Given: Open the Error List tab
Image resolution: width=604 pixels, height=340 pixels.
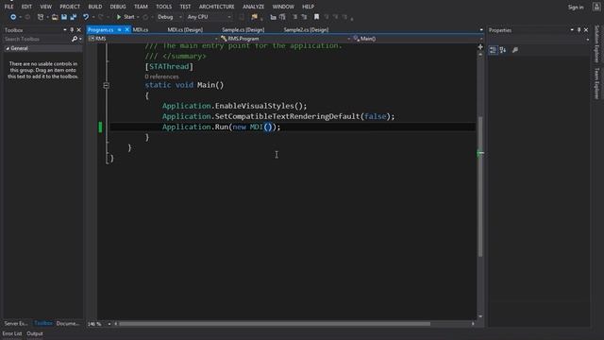Looking at the screenshot, I should (x=12, y=333).
